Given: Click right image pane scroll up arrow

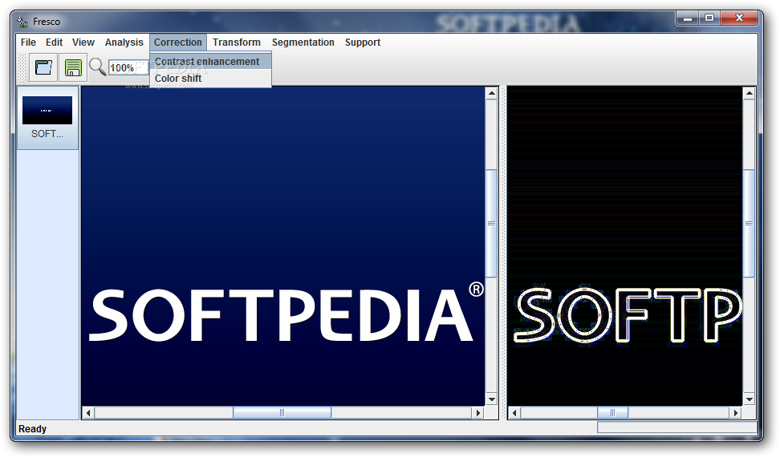Looking at the screenshot, I should click(750, 93).
